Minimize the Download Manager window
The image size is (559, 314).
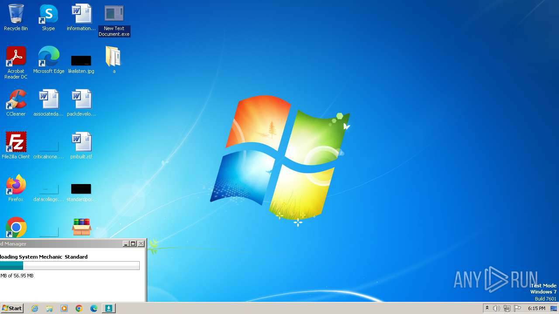pyautogui.click(x=126, y=244)
